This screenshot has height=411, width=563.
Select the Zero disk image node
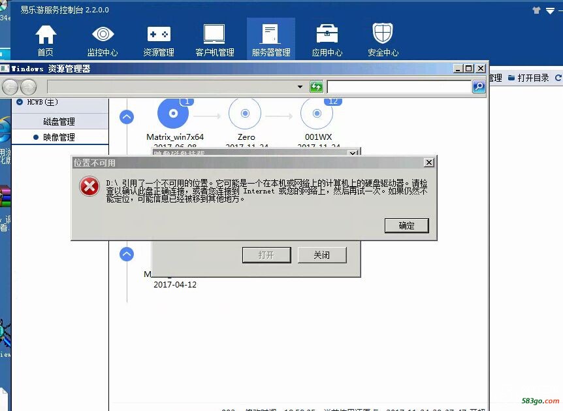(x=245, y=114)
